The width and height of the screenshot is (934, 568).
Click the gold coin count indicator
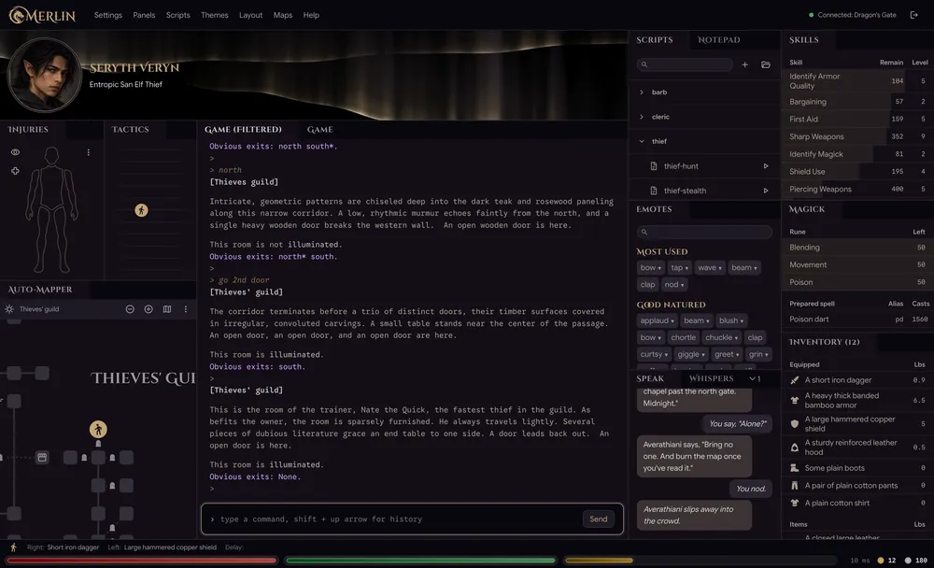pyautogui.click(x=886, y=561)
